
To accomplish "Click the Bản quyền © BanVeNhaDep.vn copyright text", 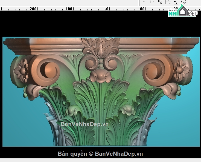I will coord(100,154).
